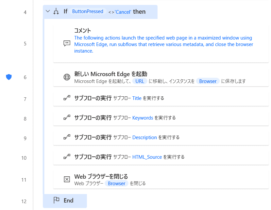This screenshot has width=271, height=210.
Task: Click the 'then' keyword in If header
Action: (139, 11)
